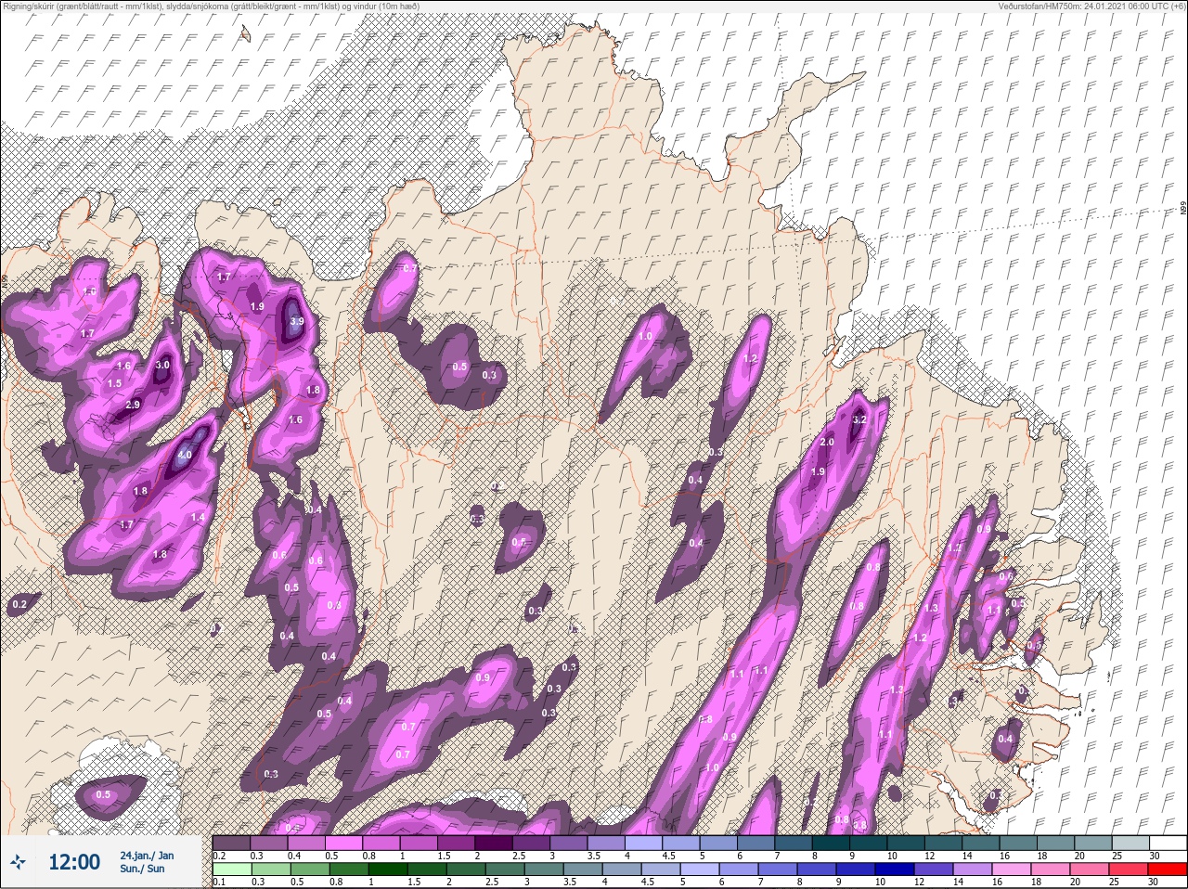Click the 'Sun./ Sun' weekday text

(x=142, y=869)
